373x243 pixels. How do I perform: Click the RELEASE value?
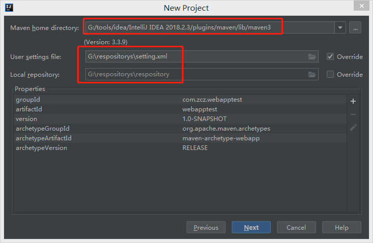(x=195, y=148)
